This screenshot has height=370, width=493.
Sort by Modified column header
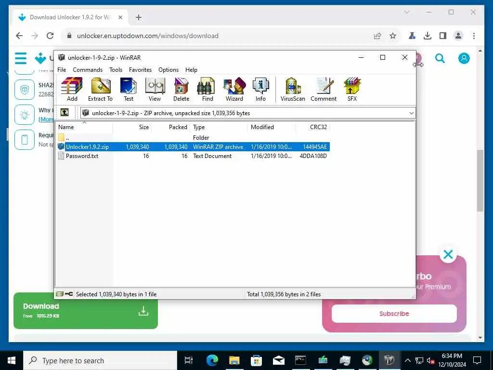[272, 127]
